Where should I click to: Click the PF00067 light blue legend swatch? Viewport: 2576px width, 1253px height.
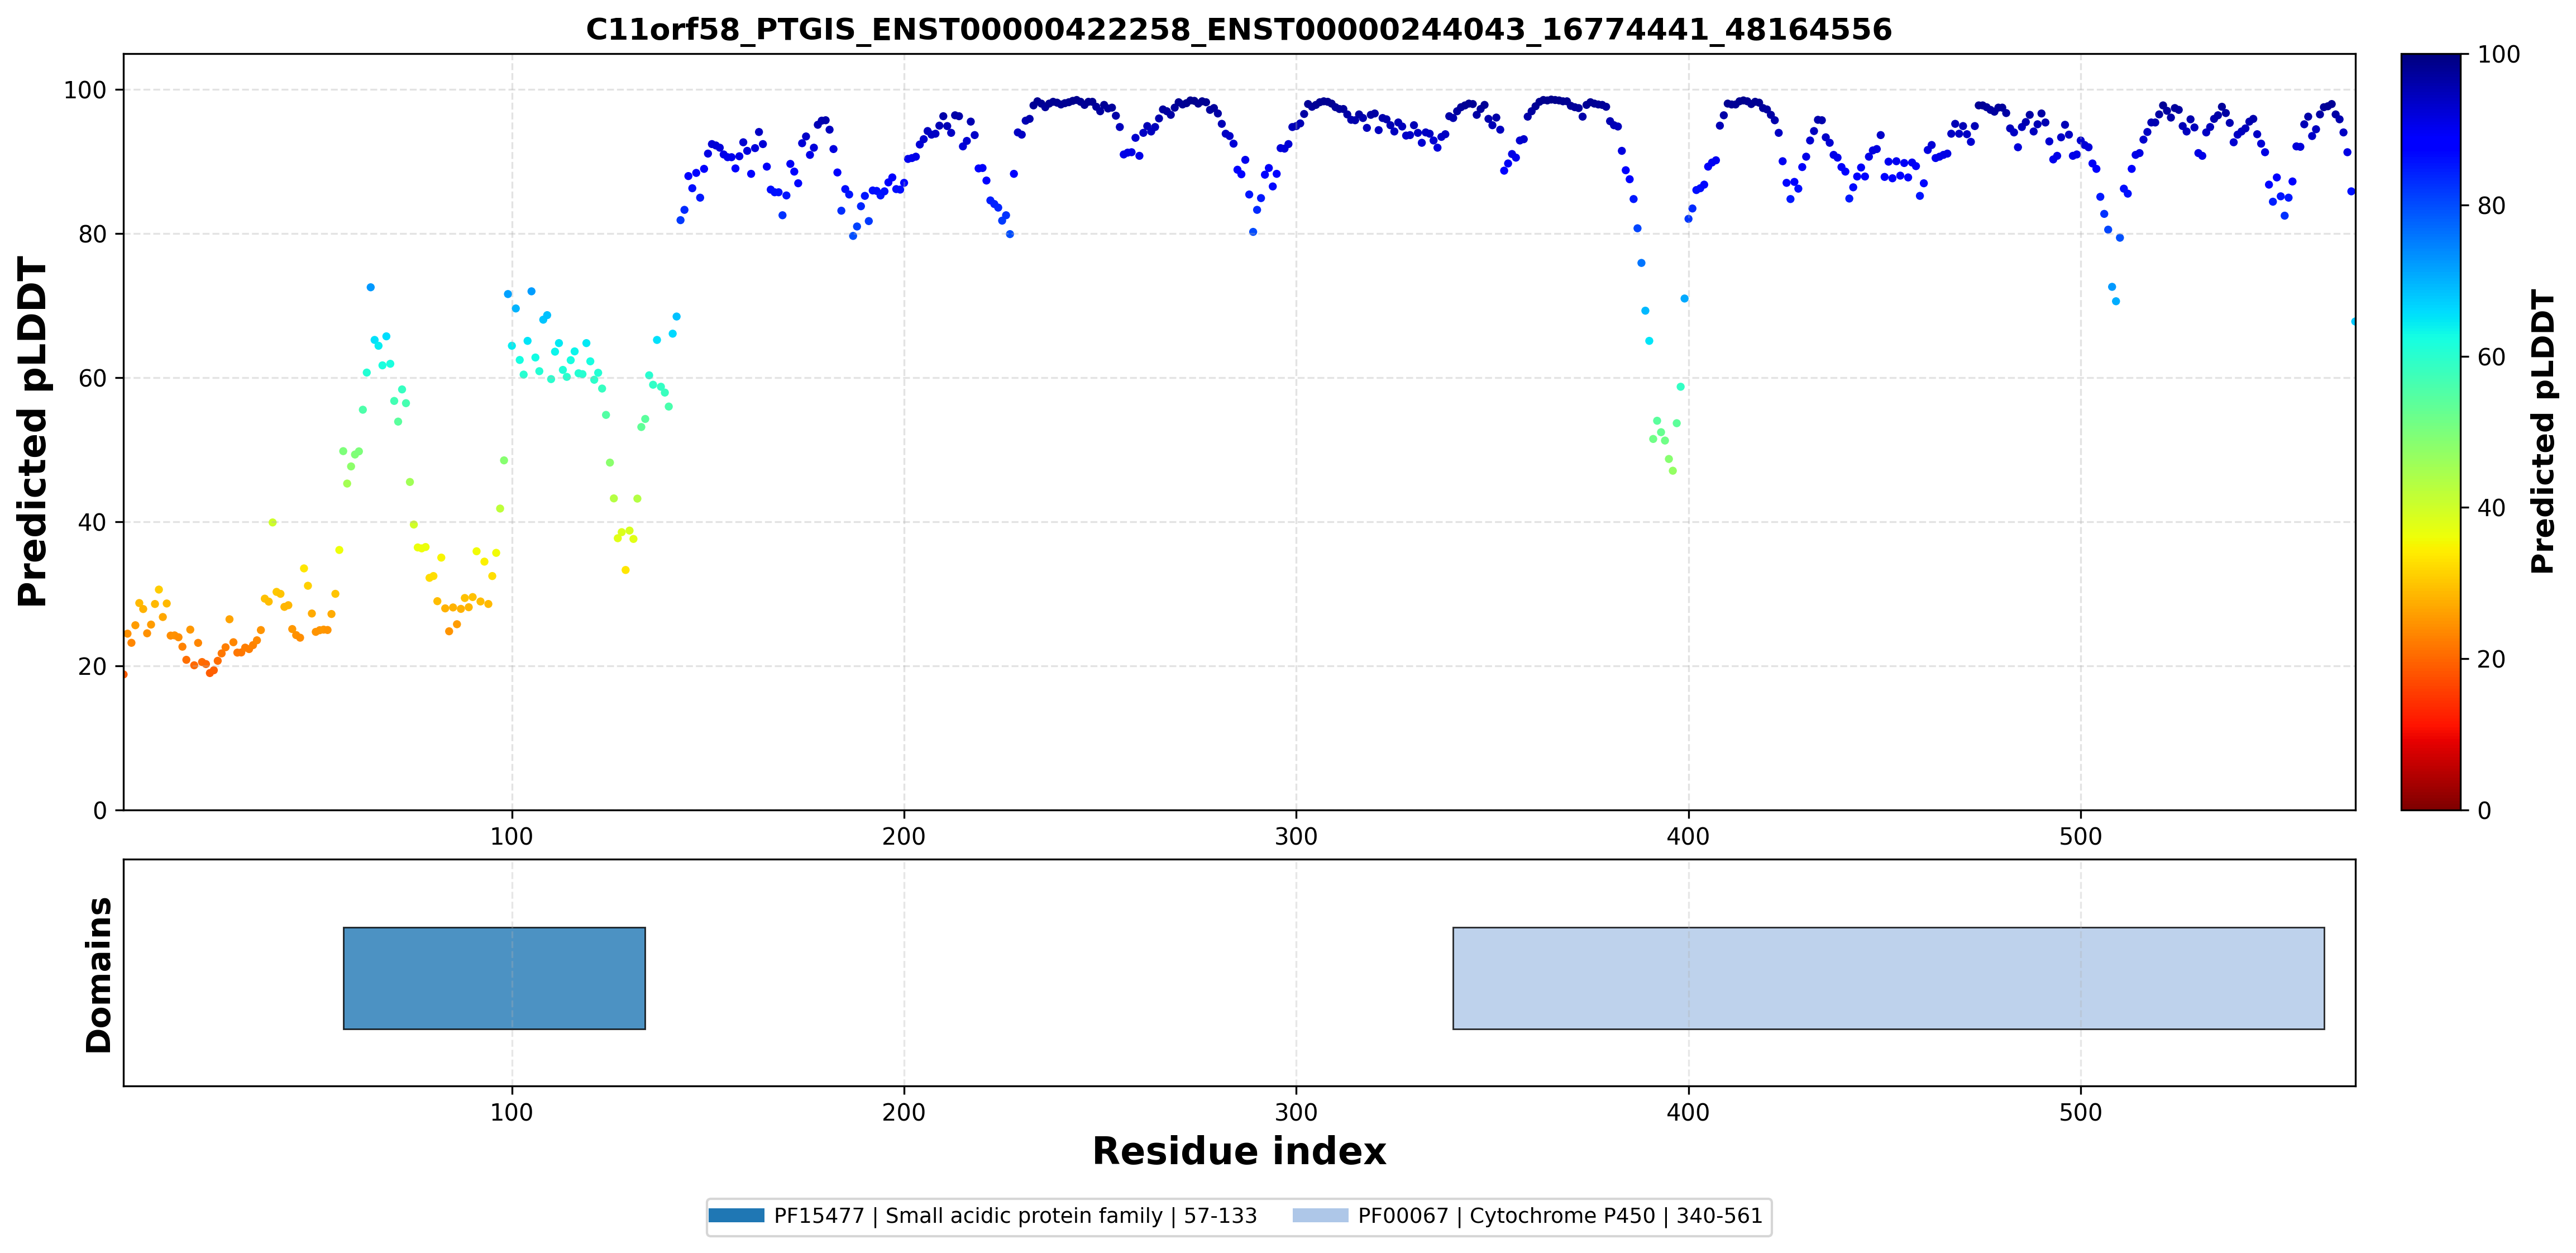(1320, 1216)
